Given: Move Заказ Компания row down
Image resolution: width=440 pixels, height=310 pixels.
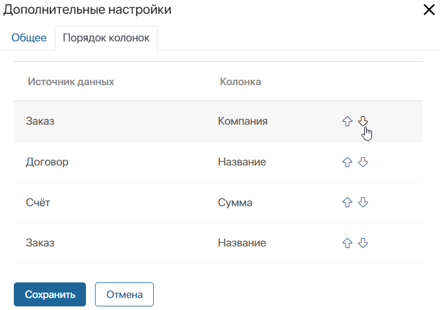Looking at the screenshot, I should pos(363,121).
